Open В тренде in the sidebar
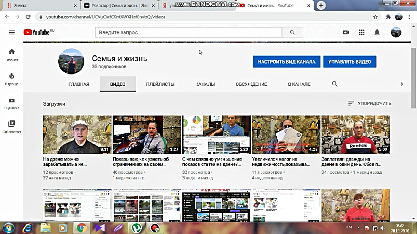The width and height of the screenshot is (417, 234). [11, 79]
